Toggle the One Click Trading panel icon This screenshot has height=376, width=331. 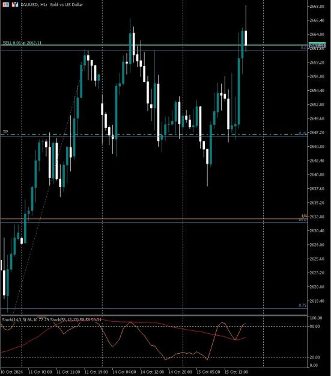pos(15,4)
